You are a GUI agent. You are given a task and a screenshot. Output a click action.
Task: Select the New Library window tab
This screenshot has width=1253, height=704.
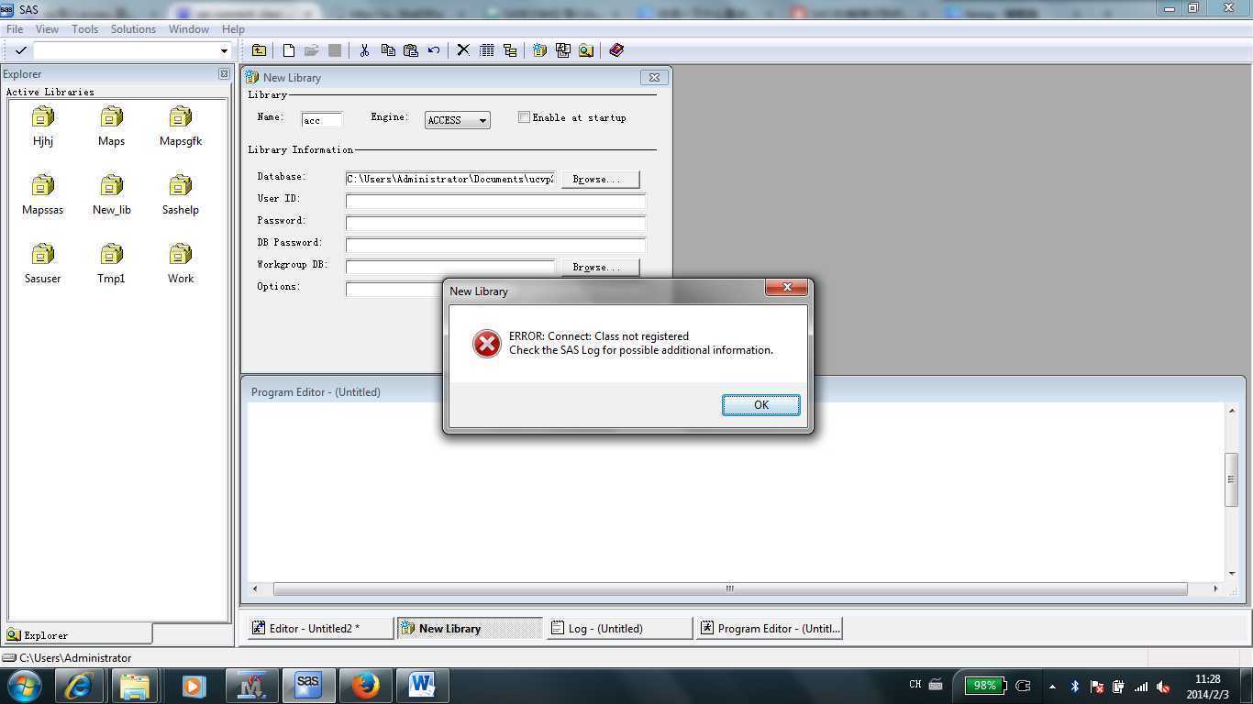[470, 628]
